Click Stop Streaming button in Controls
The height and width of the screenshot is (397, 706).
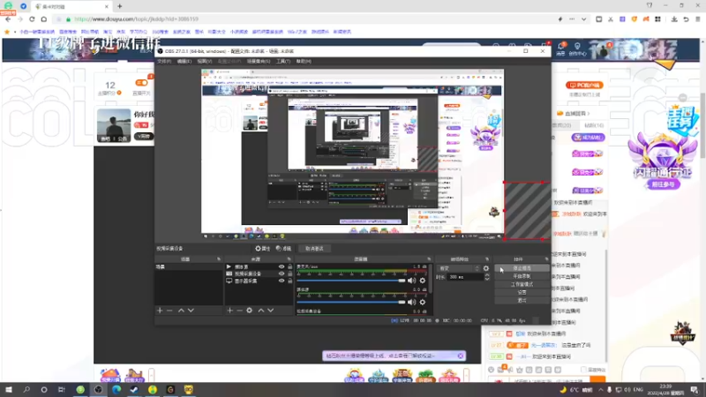(x=522, y=268)
